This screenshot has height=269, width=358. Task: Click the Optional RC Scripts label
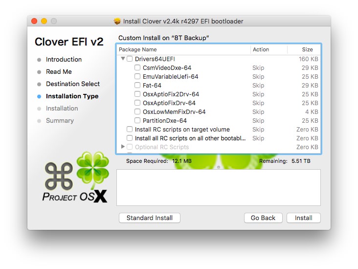pos(162,147)
